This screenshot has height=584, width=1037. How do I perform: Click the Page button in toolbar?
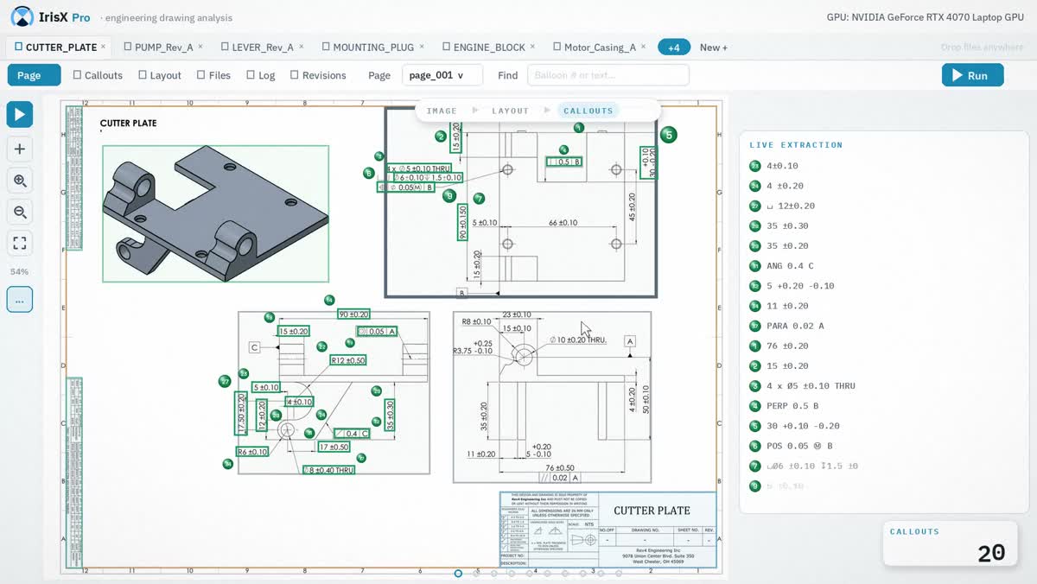(34, 75)
